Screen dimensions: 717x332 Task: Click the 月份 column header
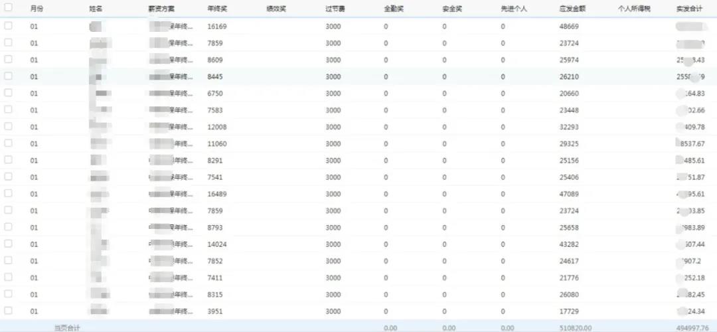pyautogui.click(x=37, y=9)
